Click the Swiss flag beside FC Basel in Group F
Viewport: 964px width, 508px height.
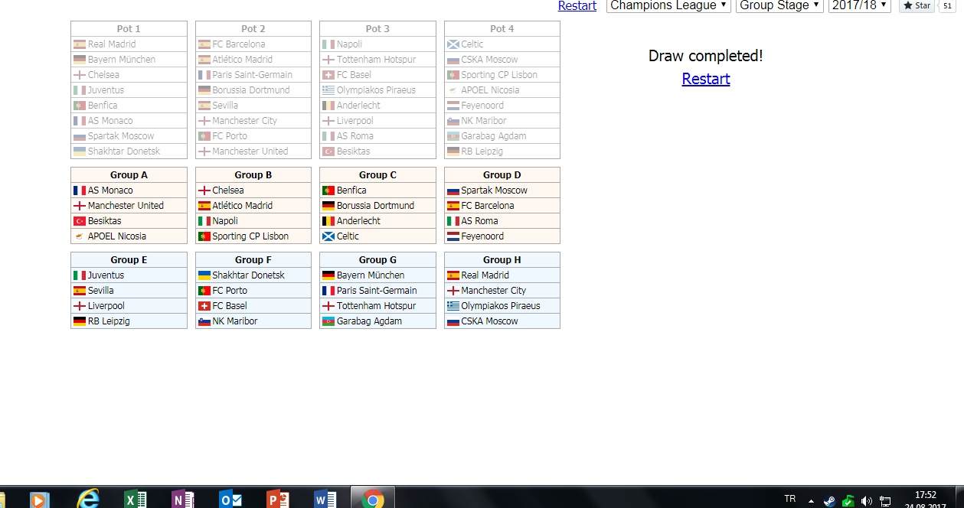pyautogui.click(x=204, y=306)
